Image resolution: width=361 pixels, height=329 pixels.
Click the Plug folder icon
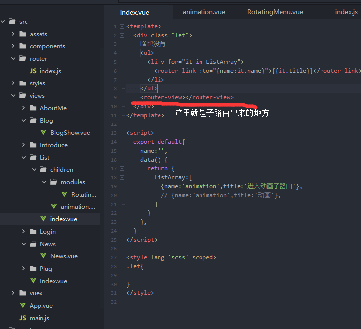tap(33, 268)
